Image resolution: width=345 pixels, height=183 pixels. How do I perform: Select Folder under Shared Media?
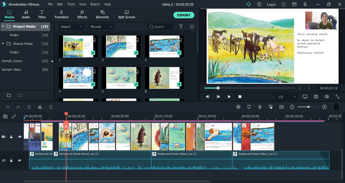[x=14, y=52]
